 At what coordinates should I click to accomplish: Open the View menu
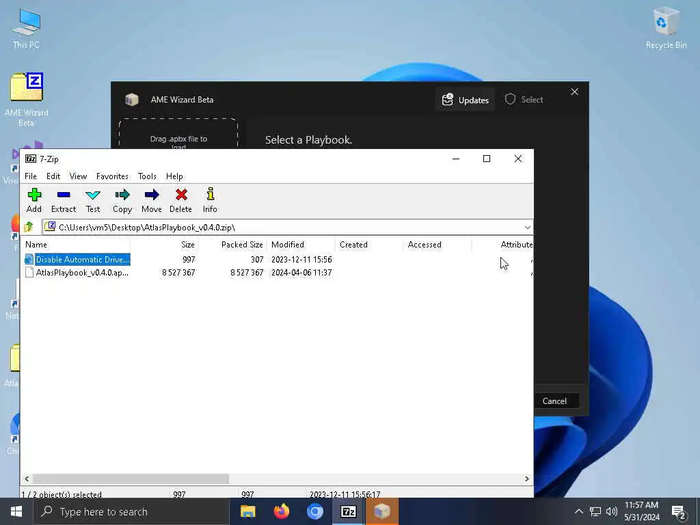point(78,176)
